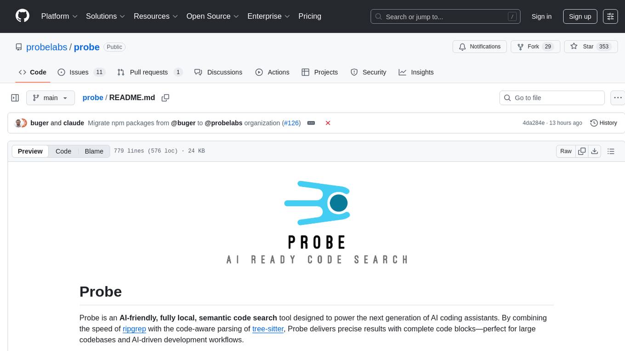Open the main branch selector dropdown
The image size is (625, 351).
51,98
